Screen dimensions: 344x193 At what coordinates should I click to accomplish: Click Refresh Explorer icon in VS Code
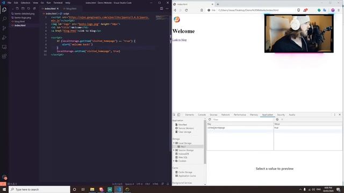(x=28, y=9)
